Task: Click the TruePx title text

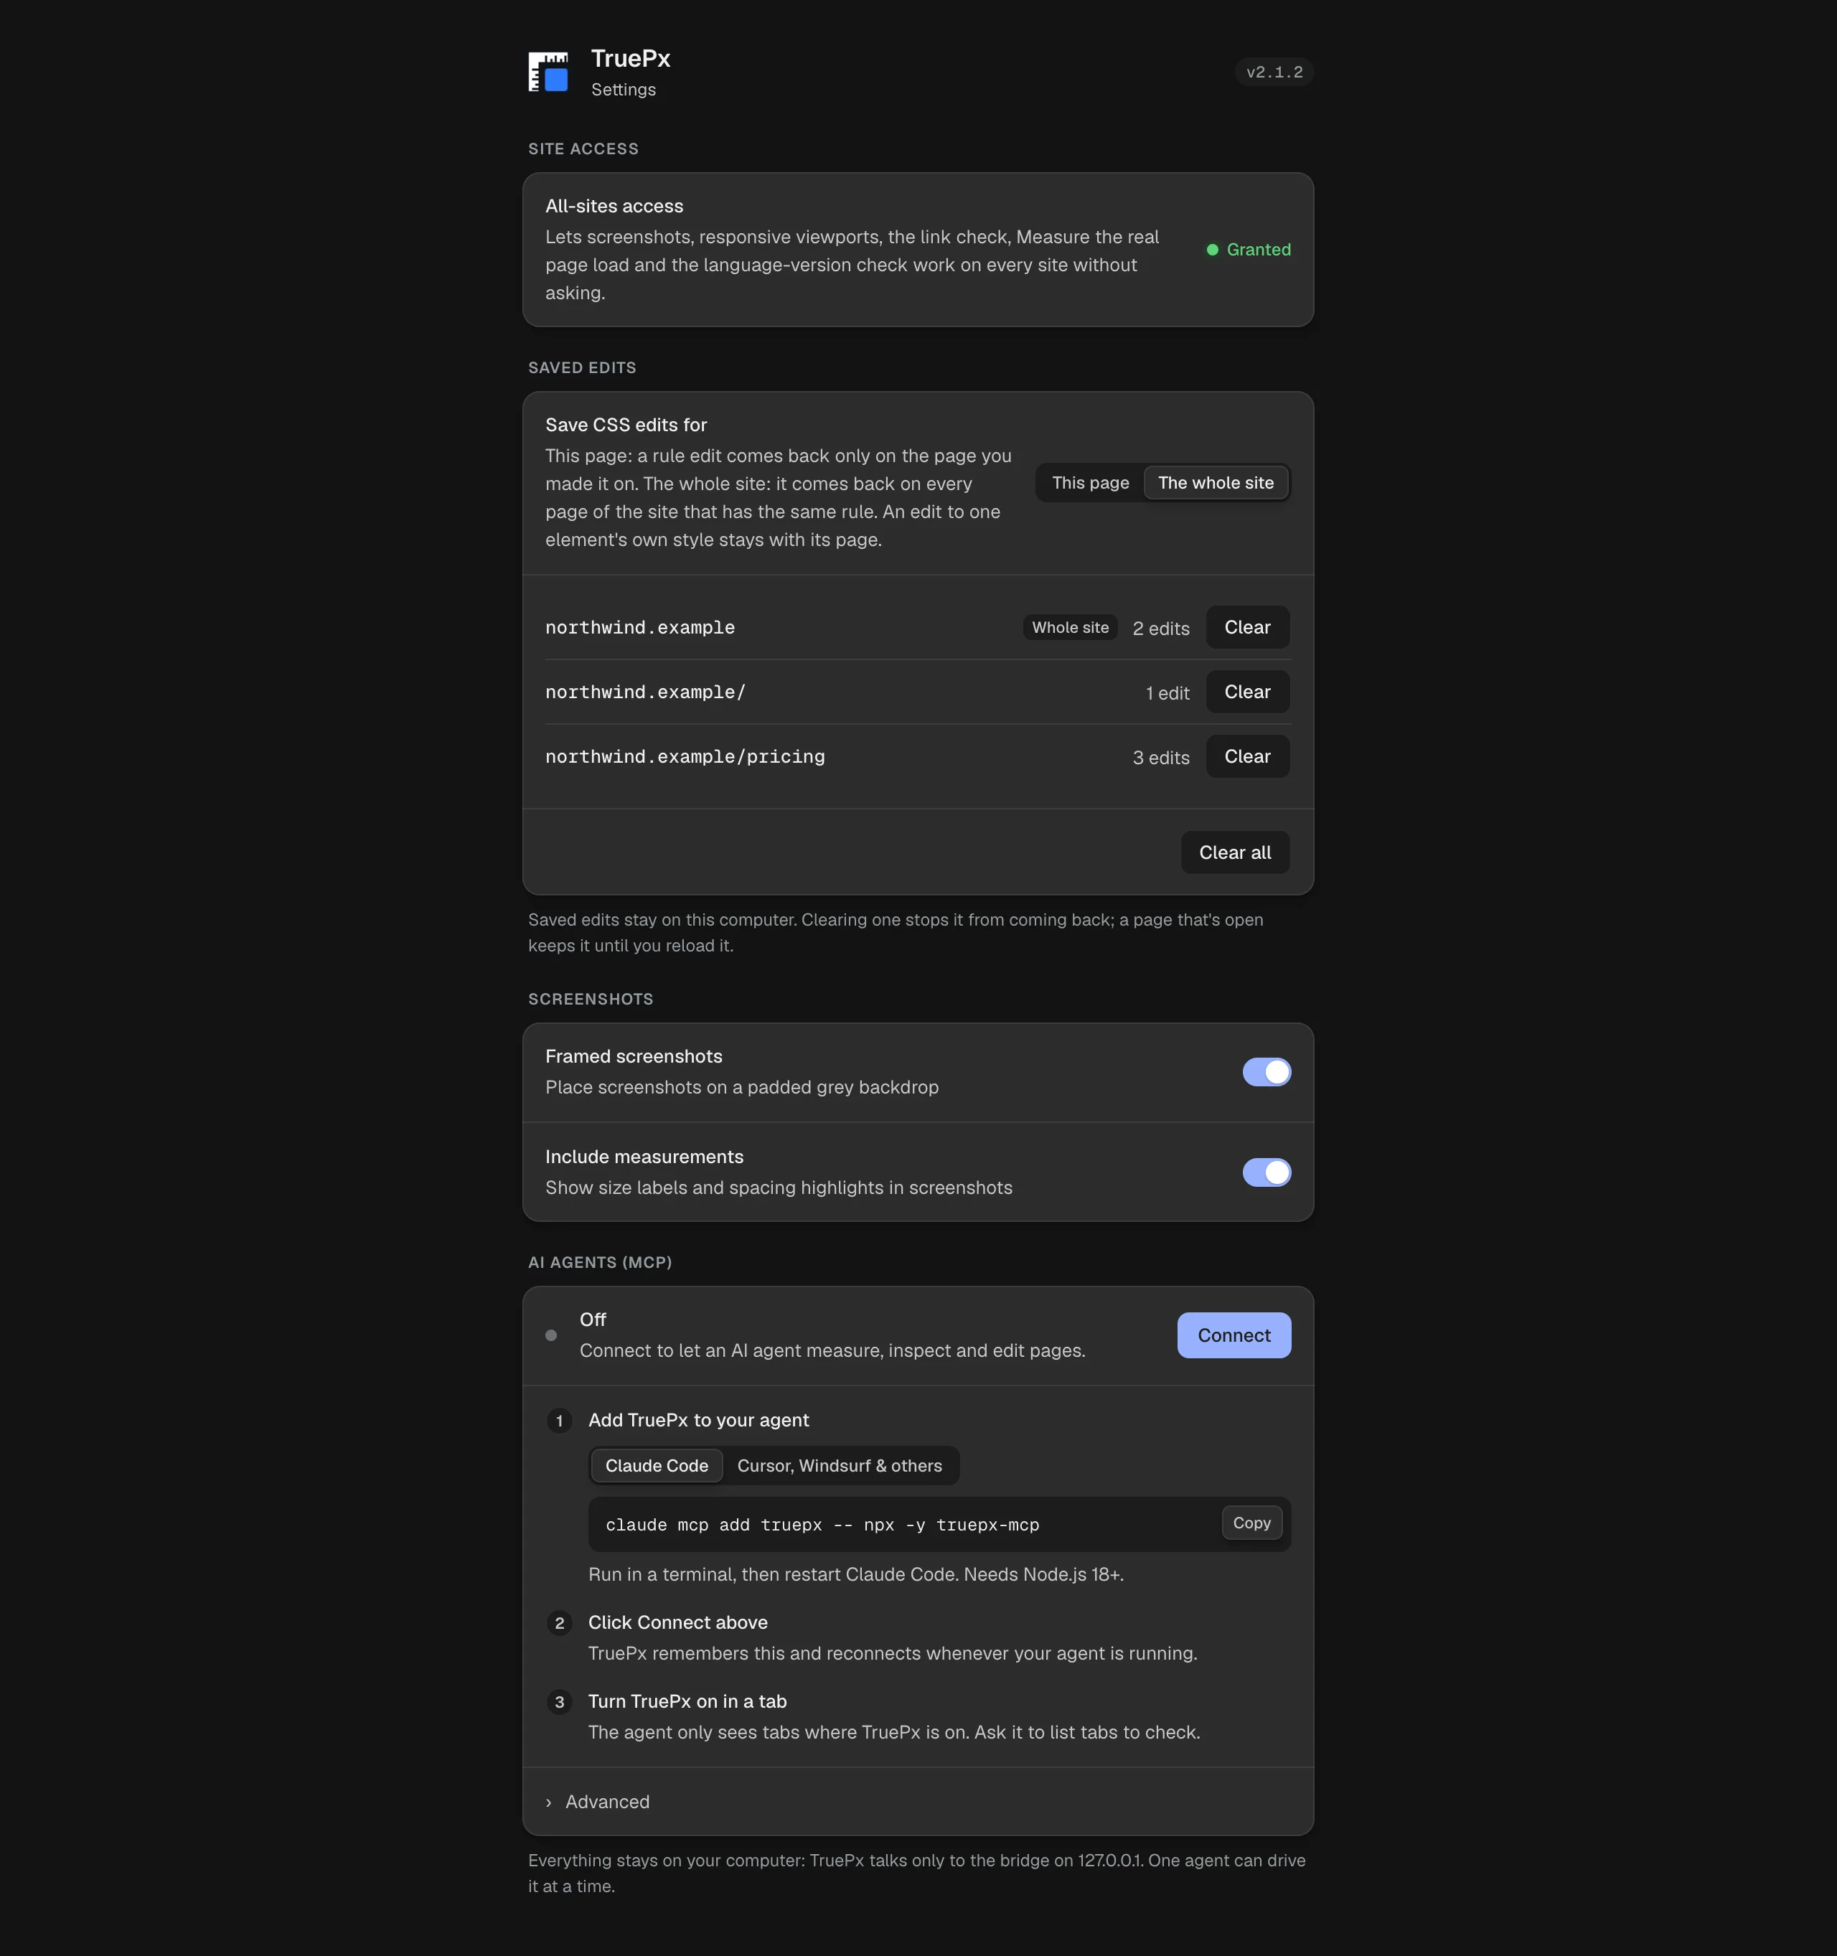Action: (631, 59)
